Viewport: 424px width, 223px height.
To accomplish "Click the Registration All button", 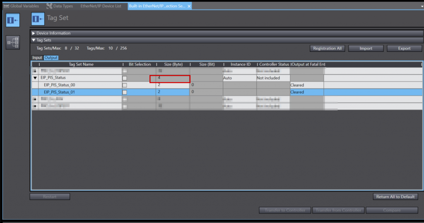I will [327, 48].
